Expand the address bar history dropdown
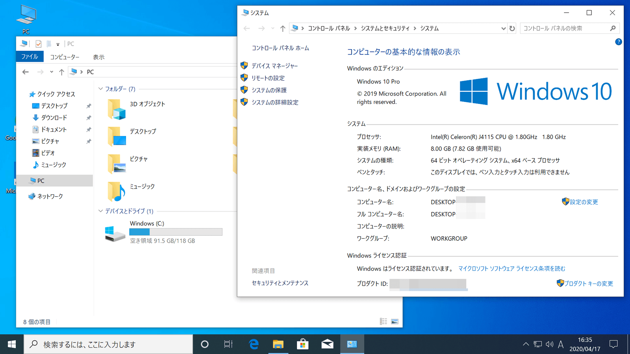This screenshot has width=630, height=354. [x=503, y=28]
